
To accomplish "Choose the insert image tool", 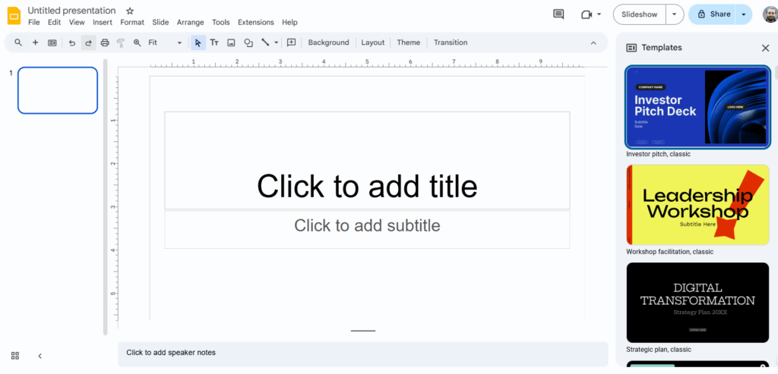I will pos(231,42).
